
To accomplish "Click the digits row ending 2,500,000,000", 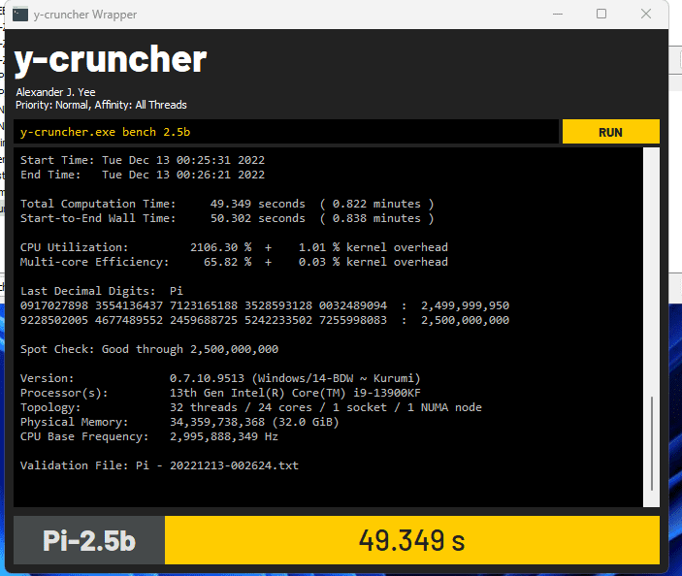I will 265,320.
